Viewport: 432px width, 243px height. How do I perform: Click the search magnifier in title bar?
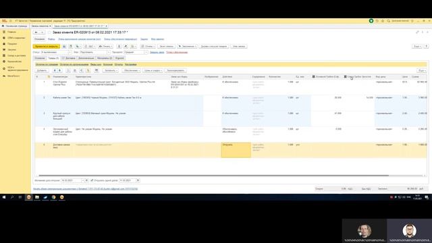(x=389, y=21)
